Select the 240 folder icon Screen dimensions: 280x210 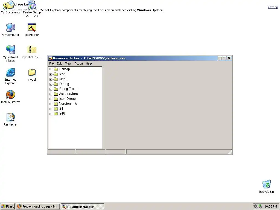[x=56, y=113]
